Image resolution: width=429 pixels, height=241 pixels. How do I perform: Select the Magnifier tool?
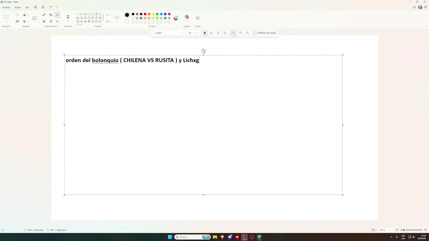[57, 21]
